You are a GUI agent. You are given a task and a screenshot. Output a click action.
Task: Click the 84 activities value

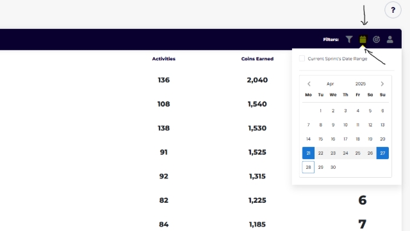[x=164, y=225]
